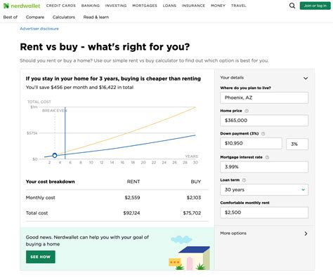333x277 pixels.
Task: Click the 'Rent vs buy' page heading
Action: point(105,47)
